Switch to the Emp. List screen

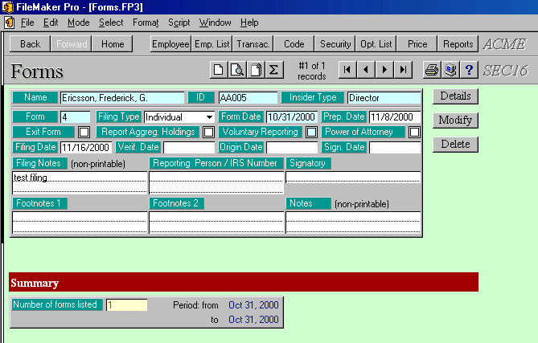[213, 44]
